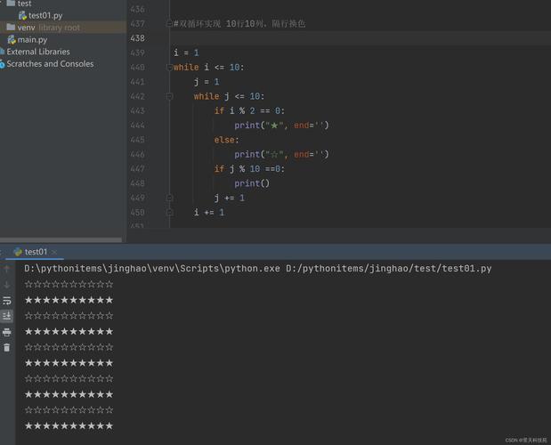The height and width of the screenshot is (445, 551).
Task: Open Scratches and Consoles node
Action: coord(50,64)
